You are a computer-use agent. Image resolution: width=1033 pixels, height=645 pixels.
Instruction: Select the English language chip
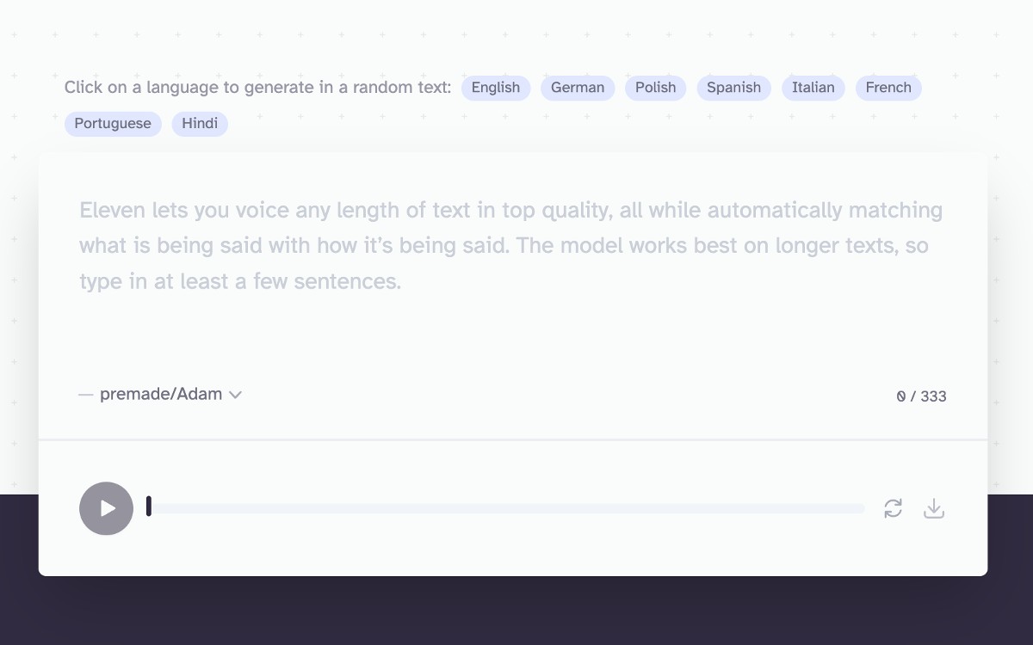coord(496,88)
